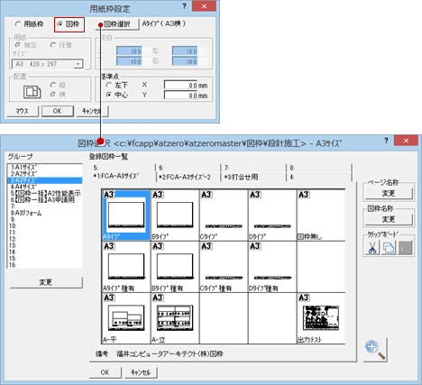Click the copy clipboard icon
The width and height of the screenshot is (422, 385).
tap(389, 248)
